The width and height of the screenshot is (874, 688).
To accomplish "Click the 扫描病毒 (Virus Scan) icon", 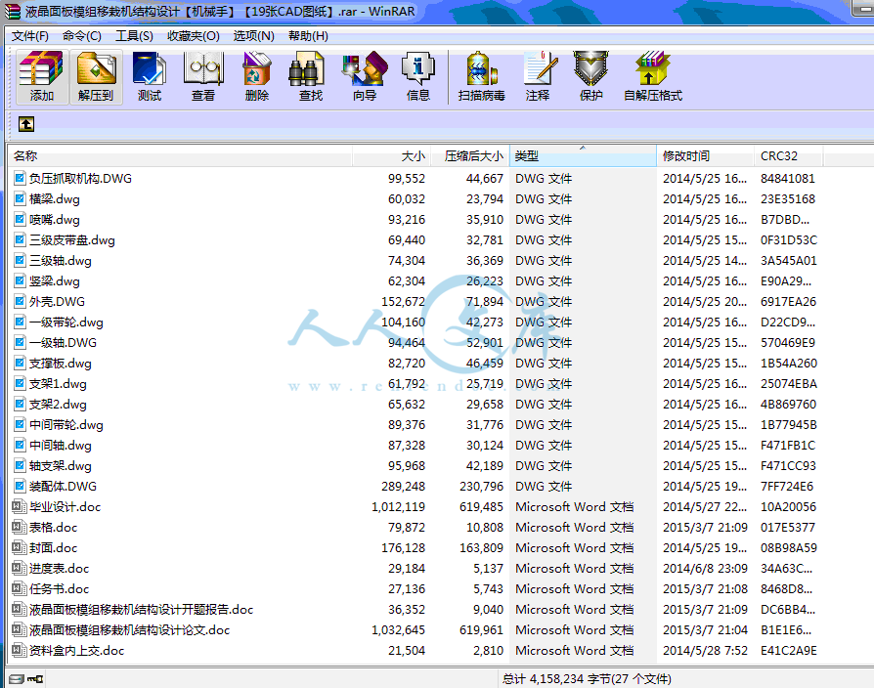I will [x=482, y=76].
